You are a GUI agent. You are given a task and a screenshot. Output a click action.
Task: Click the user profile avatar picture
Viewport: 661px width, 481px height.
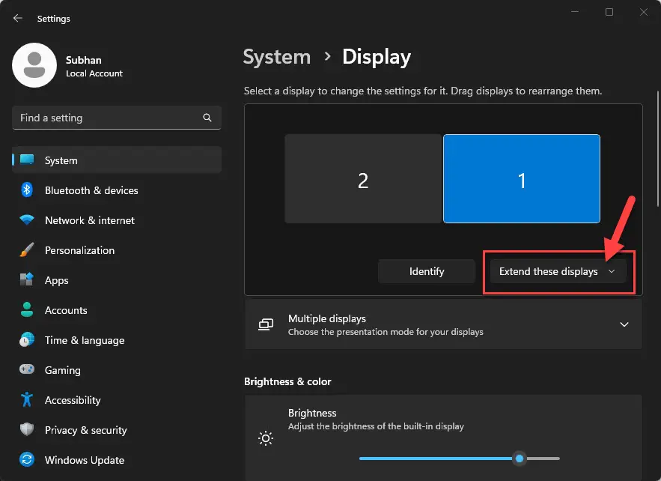click(x=34, y=65)
